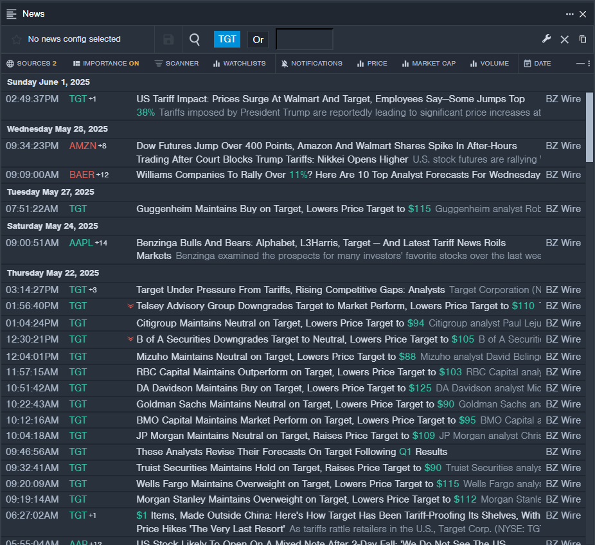This screenshot has width=595, height=545.
Task: Click the save config disk icon
Action: tap(168, 39)
